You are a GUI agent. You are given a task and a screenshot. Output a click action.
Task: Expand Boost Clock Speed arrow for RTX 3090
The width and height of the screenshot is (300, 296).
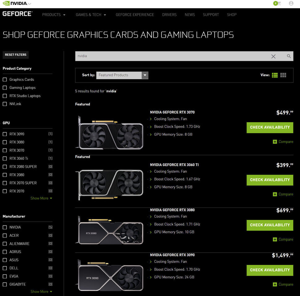pyautogui.click(x=151, y=270)
